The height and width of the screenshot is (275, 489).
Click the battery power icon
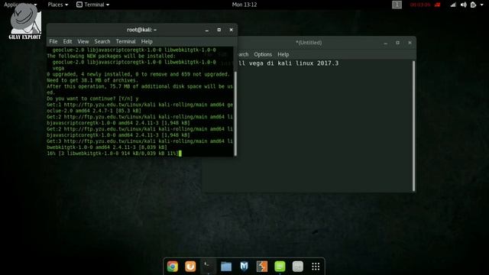[474, 5]
